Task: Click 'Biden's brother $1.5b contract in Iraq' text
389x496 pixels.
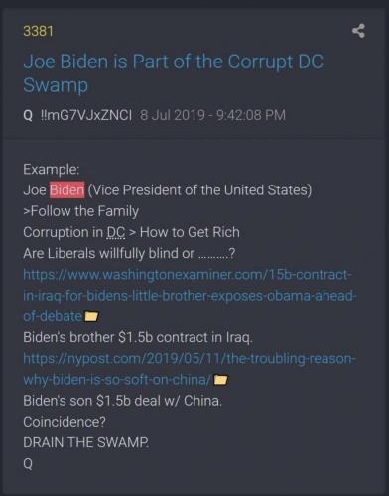Action: (138, 337)
